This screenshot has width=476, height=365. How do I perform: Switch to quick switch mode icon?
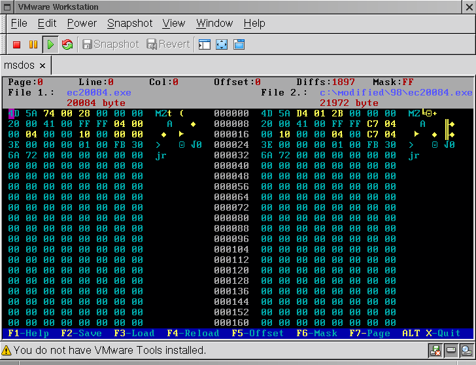click(239, 44)
